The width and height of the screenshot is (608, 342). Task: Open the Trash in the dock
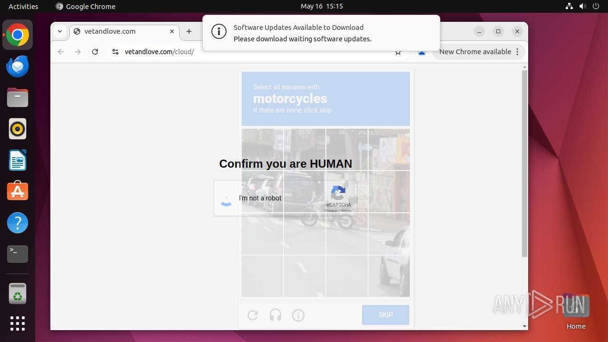click(18, 294)
